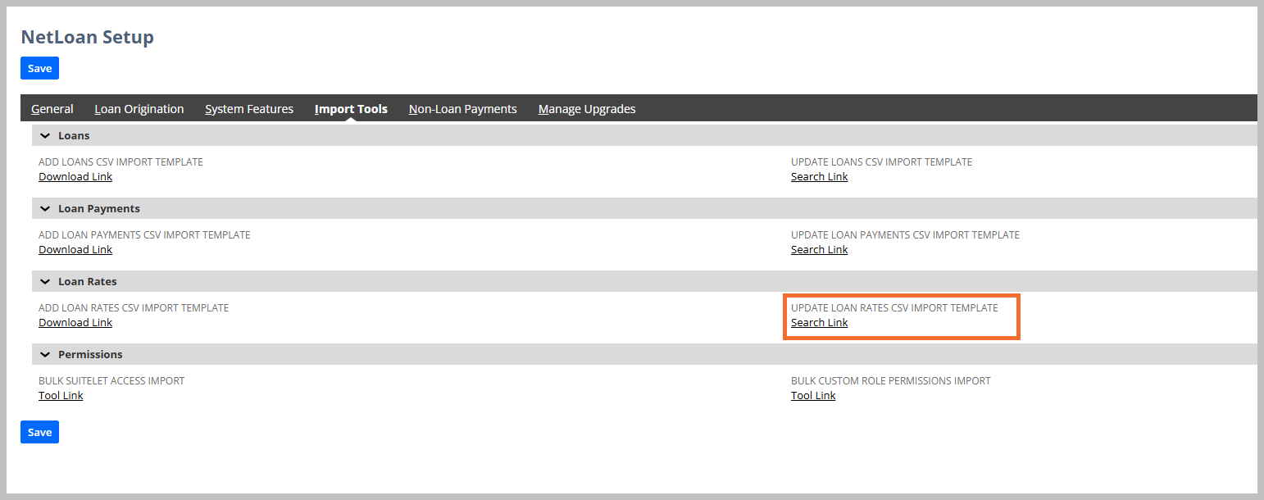The image size is (1264, 500).
Task: Collapse the Permissions section chevron
Action: tap(45, 354)
